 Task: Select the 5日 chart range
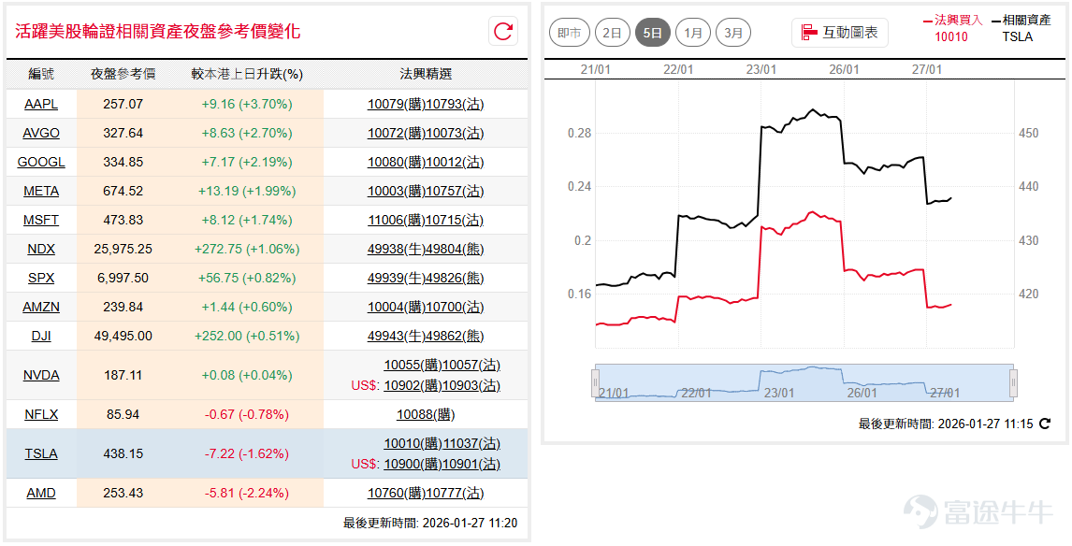652,33
